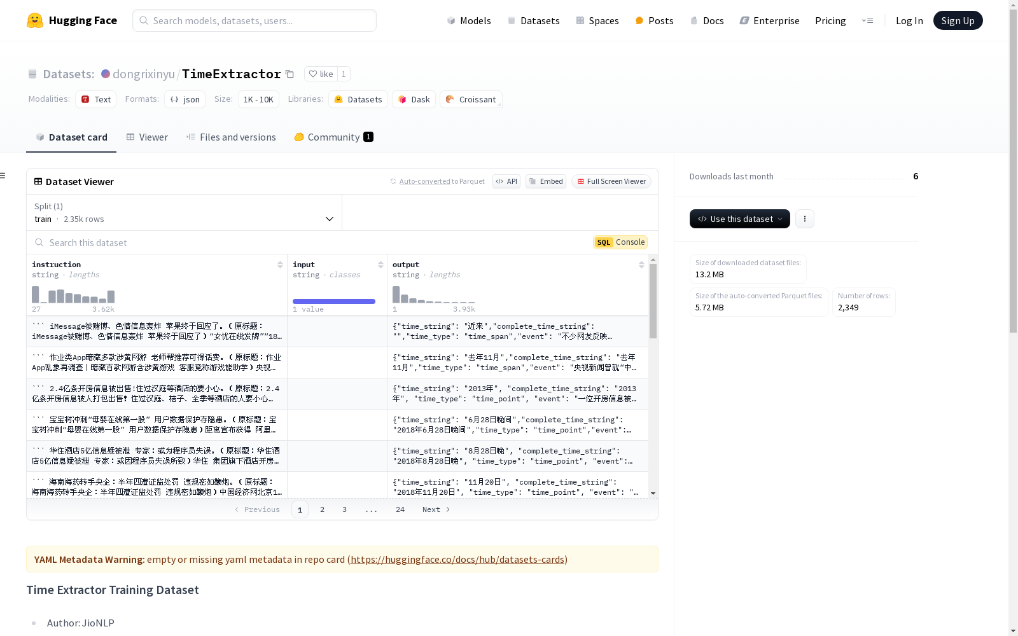
Task: Go to Spaces in the navigation
Action: click(597, 20)
